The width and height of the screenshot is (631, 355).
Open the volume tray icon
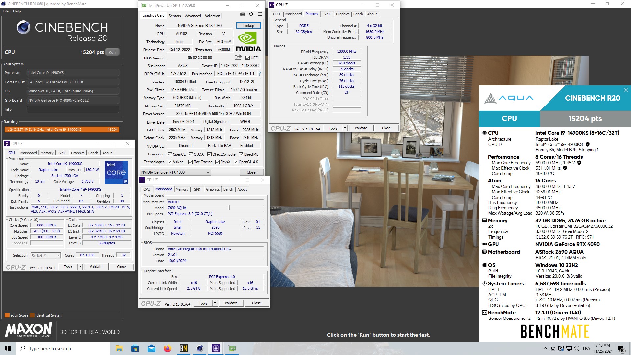point(577,348)
